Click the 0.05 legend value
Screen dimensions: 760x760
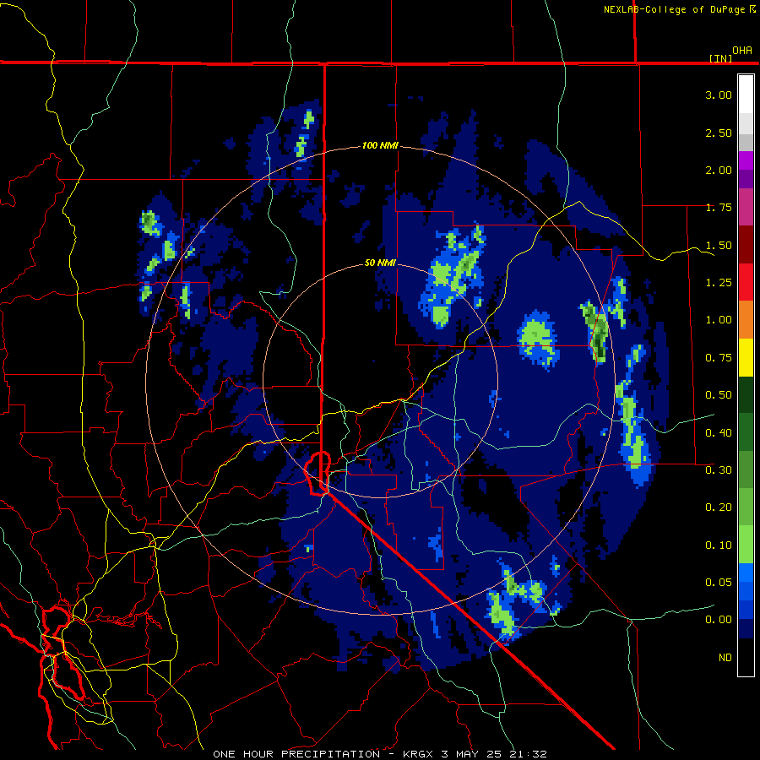[x=719, y=583]
